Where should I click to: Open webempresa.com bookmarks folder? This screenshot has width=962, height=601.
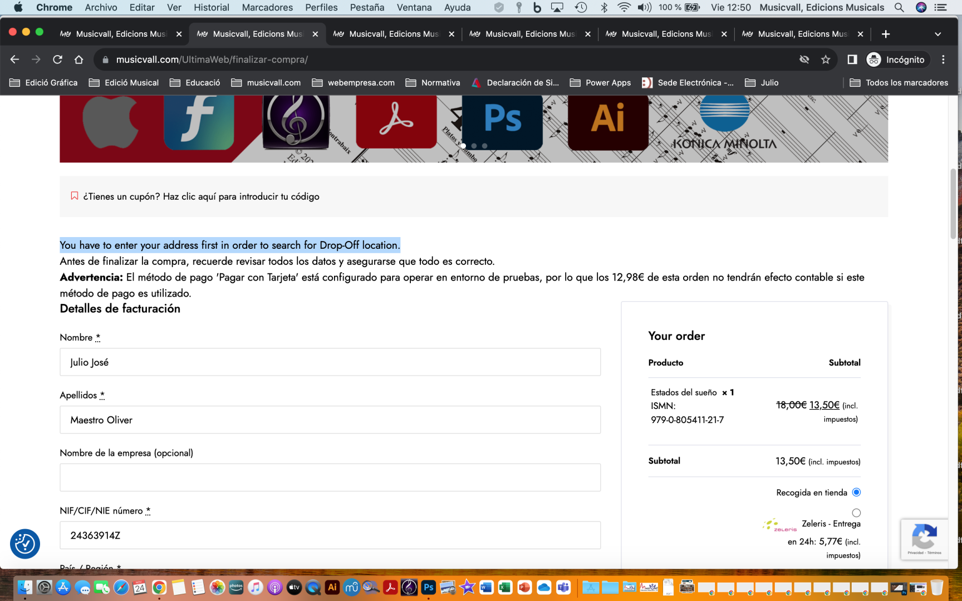[x=354, y=82]
